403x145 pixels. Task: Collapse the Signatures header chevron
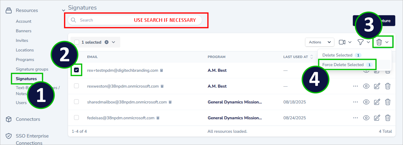pos(63,10)
